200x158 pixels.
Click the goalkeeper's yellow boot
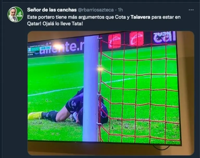(35, 115)
